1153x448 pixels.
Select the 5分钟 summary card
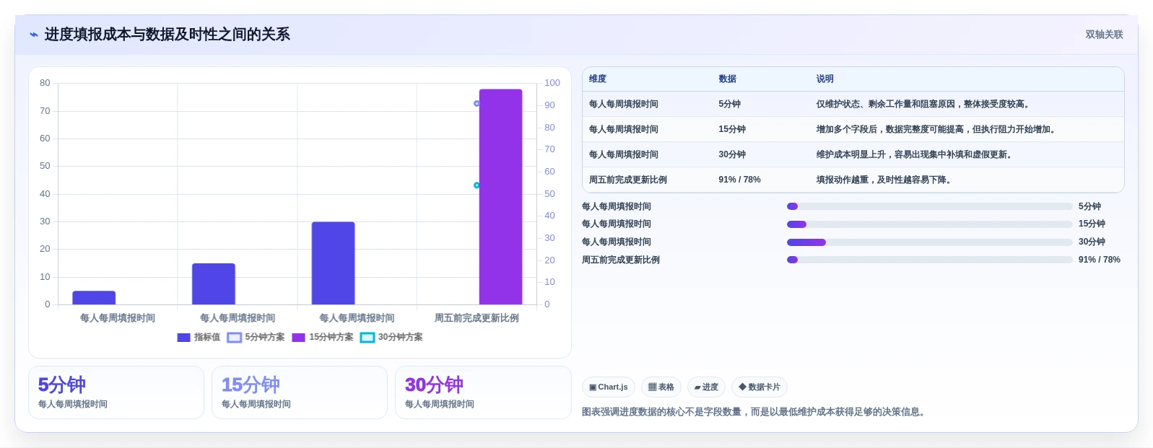[116, 392]
